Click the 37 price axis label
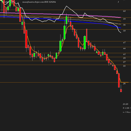The width and height of the screenshot is (131, 131). coord(124,62)
